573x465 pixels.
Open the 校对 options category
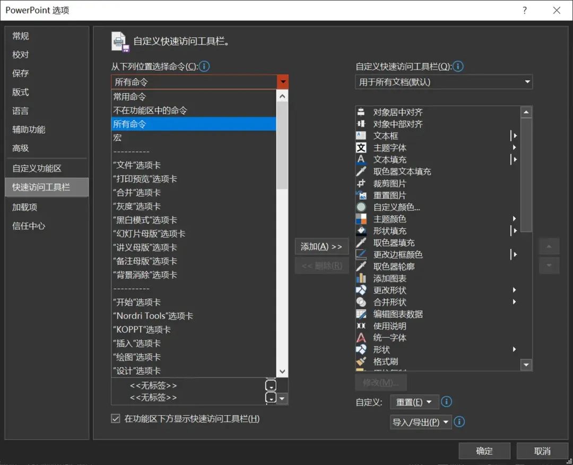coord(47,55)
